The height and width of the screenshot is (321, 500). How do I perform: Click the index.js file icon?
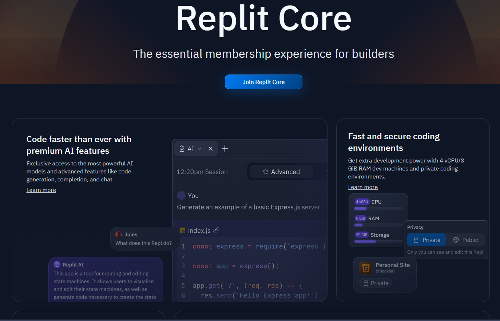click(x=183, y=230)
